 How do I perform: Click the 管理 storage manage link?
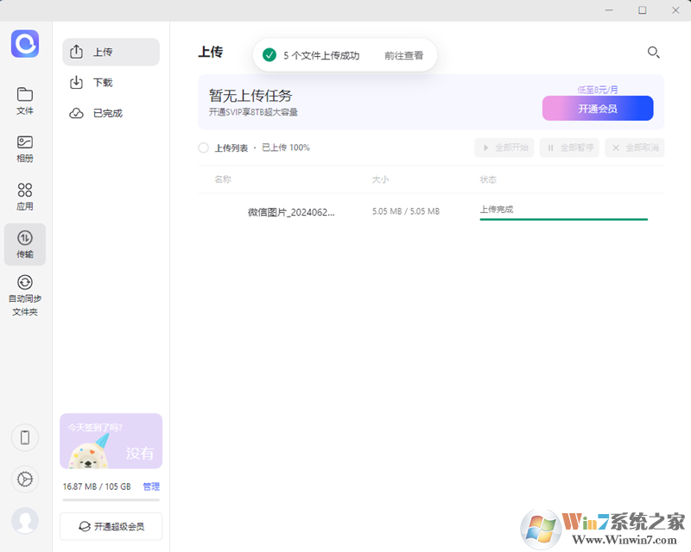click(151, 486)
